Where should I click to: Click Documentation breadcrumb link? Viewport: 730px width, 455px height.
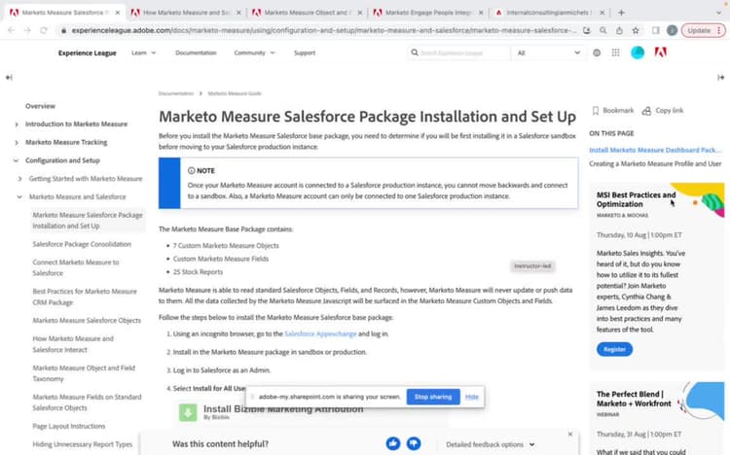coord(175,93)
